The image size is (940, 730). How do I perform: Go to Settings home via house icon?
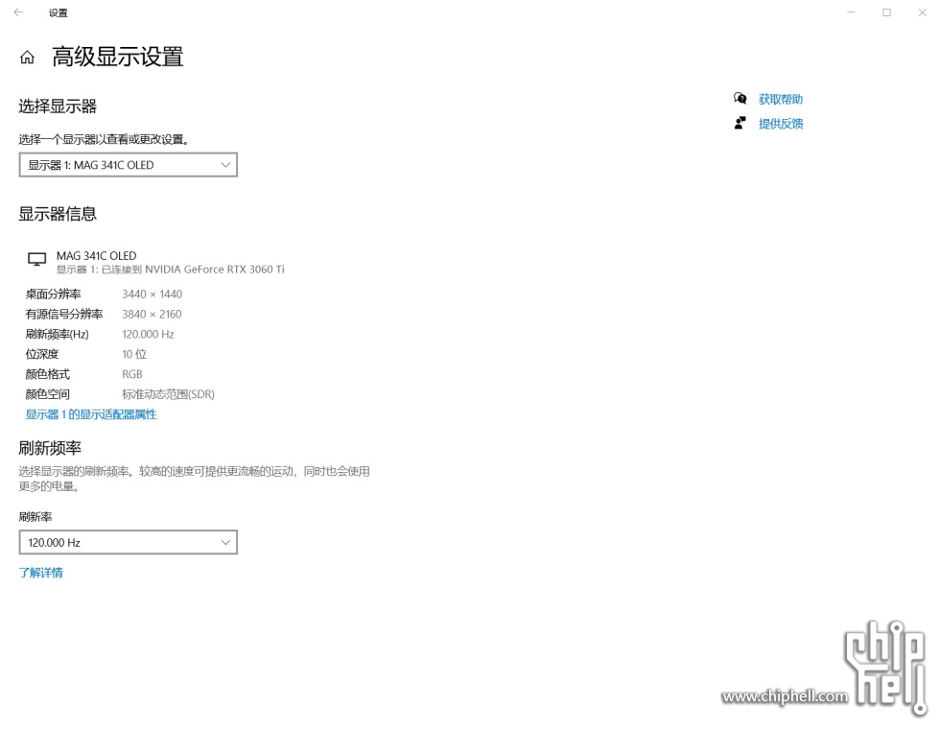pyautogui.click(x=27, y=58)
